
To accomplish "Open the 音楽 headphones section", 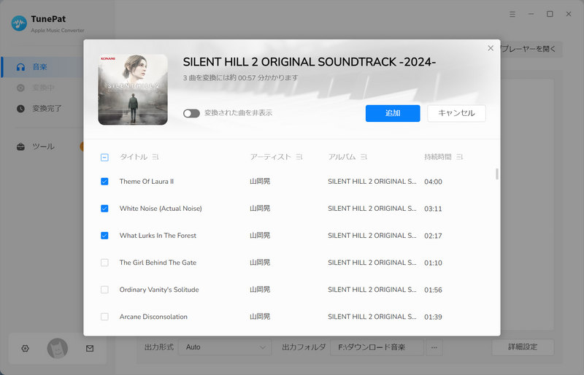I will coord(42,67).
